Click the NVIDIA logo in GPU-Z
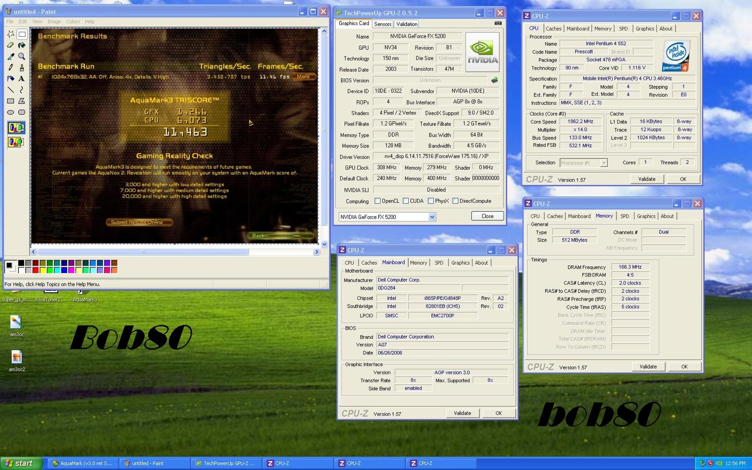The width and height of the screenshot is (752, 470). coord(482,53)
